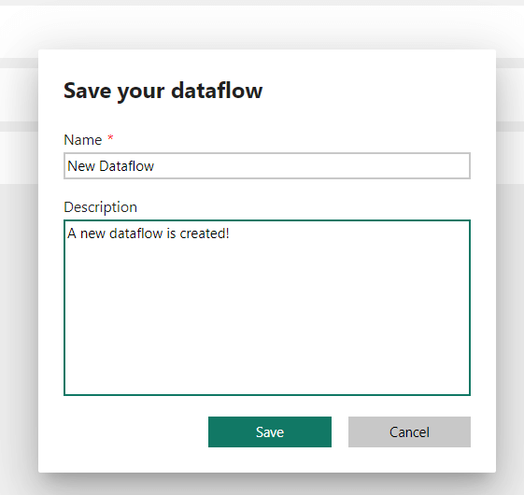Click the Save button
Viewport: 524px width, 495px height.
pyautogui.click(x=270, y=431)
